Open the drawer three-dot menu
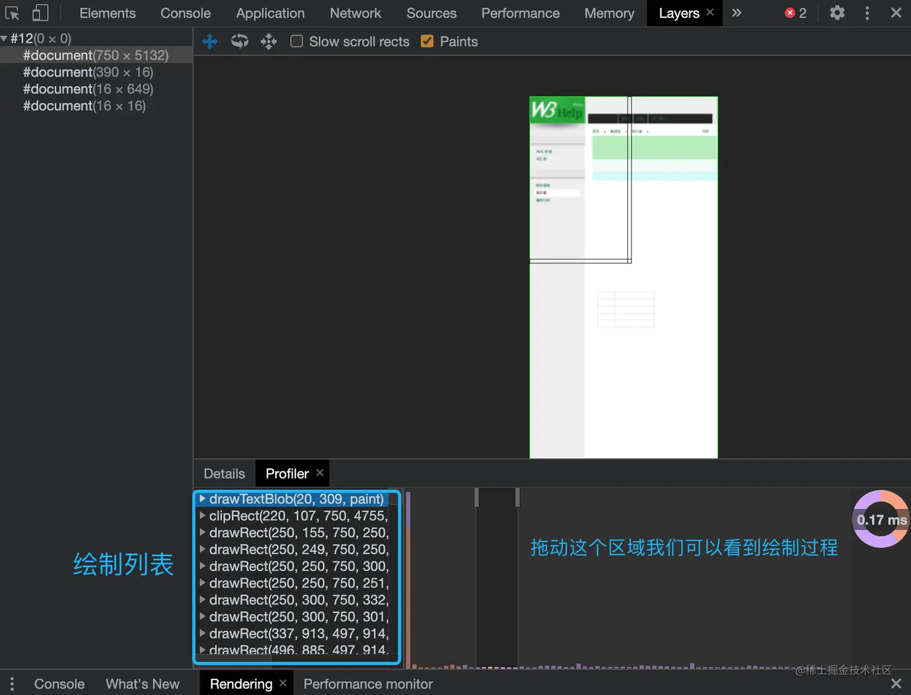The image size is (911, 695). (x=11, y=684)
